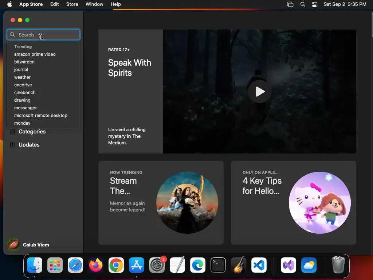Open the 4 Key Tips for Hello… story
Screen dimensions: 373x280
click(293, 203)
